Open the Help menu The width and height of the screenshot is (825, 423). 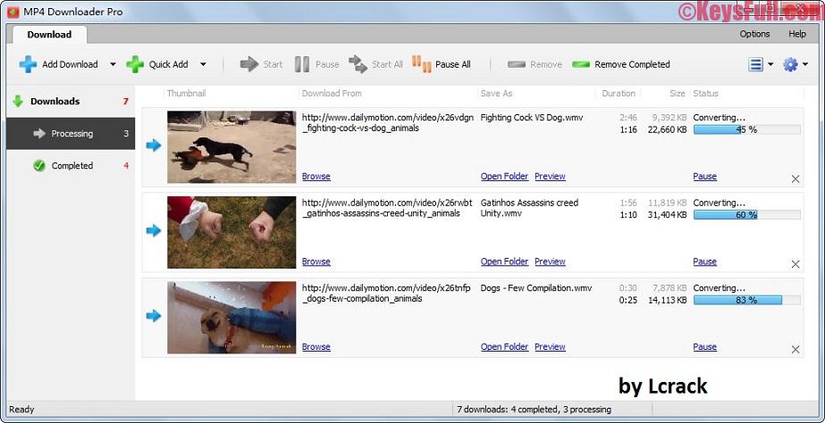tap(797, 34)
